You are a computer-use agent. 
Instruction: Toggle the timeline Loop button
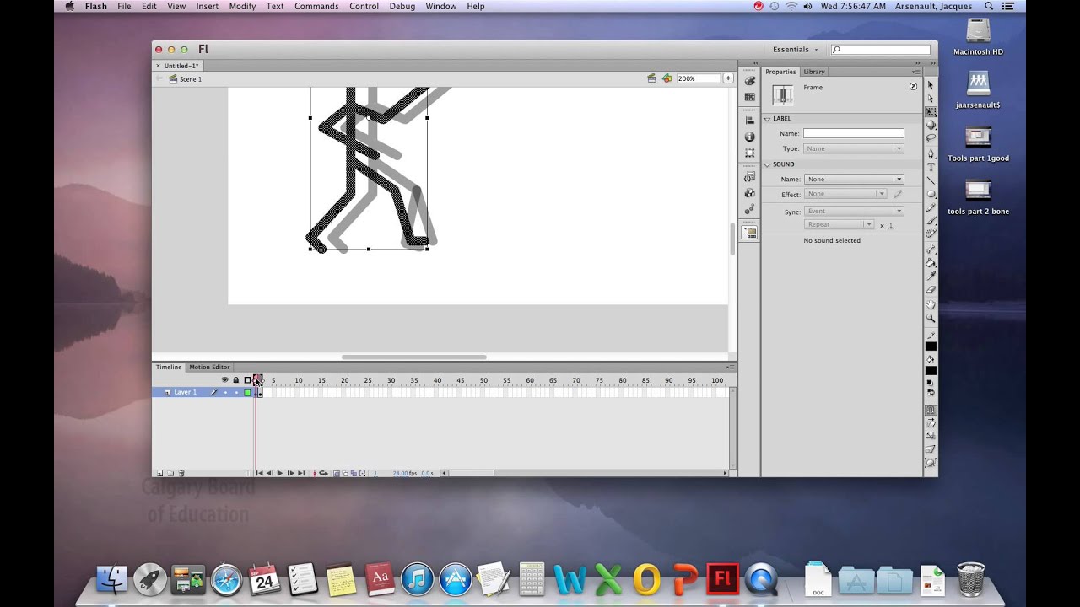pos(323,474)
